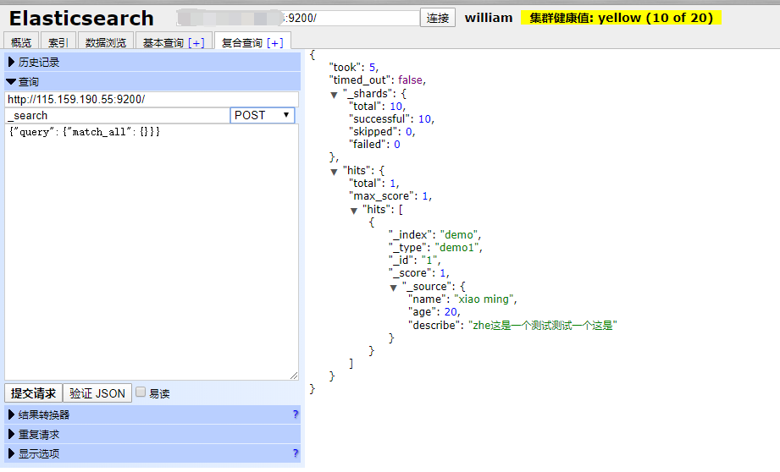Image resolution: width=780 pixels, height=472 pixels.
Task: Click the "max_score" value 1
Action: pyautogui.click(x=425, y=196)
